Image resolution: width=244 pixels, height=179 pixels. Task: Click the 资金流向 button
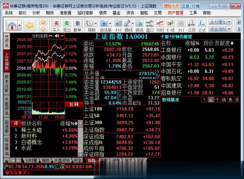click(x=218, y=29)
